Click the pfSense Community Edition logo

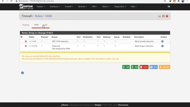pyautogui.click(x=26, y=7)
